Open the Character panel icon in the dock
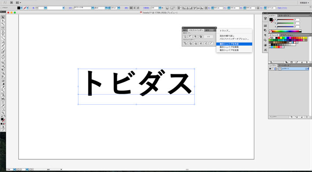This screenshot has height=172, width=312. [265, 50]
